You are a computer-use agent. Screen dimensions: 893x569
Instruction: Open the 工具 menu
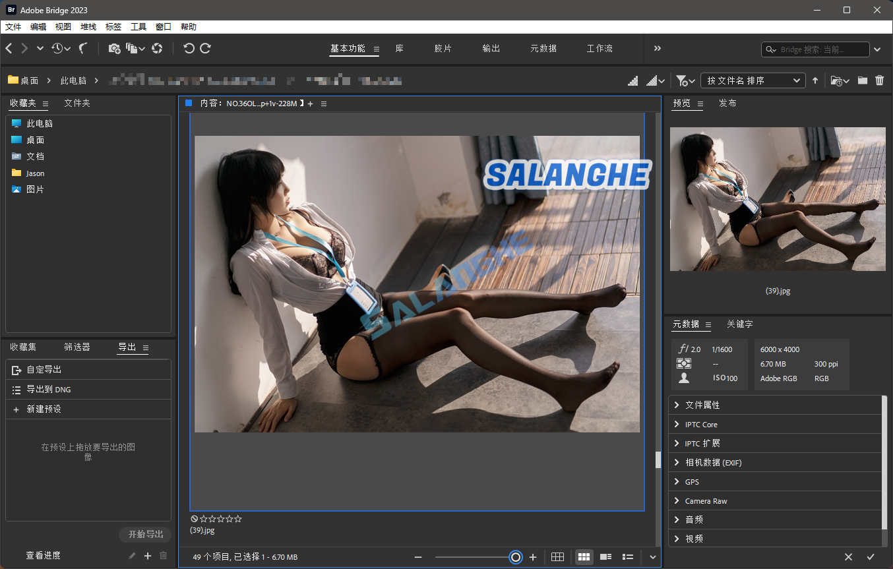pyautogui.click(x=139, y=27)
